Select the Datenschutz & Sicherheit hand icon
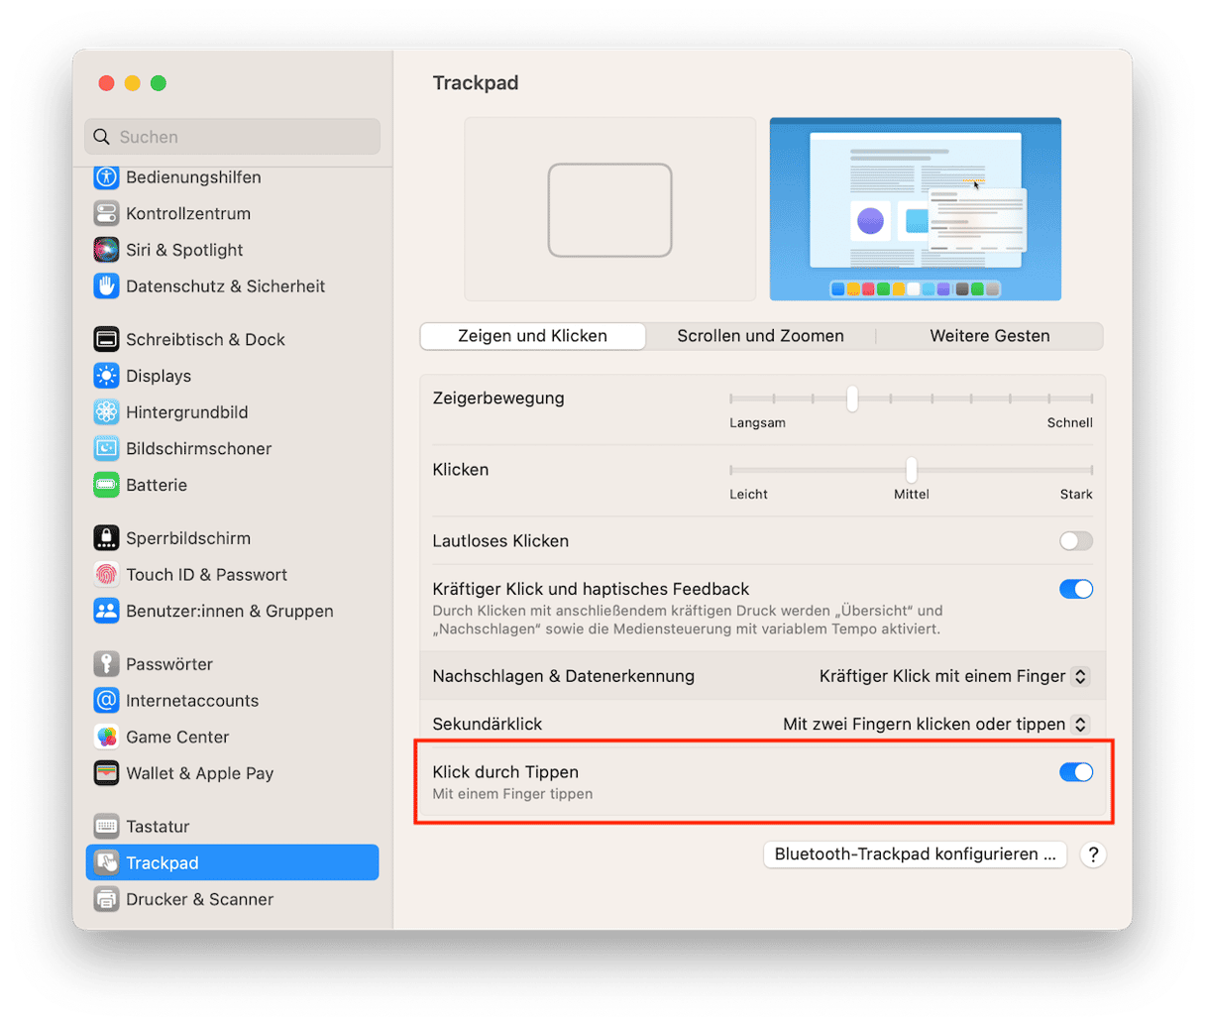The width and height of the screenshot is (1205, 1026). coord(106,286)
